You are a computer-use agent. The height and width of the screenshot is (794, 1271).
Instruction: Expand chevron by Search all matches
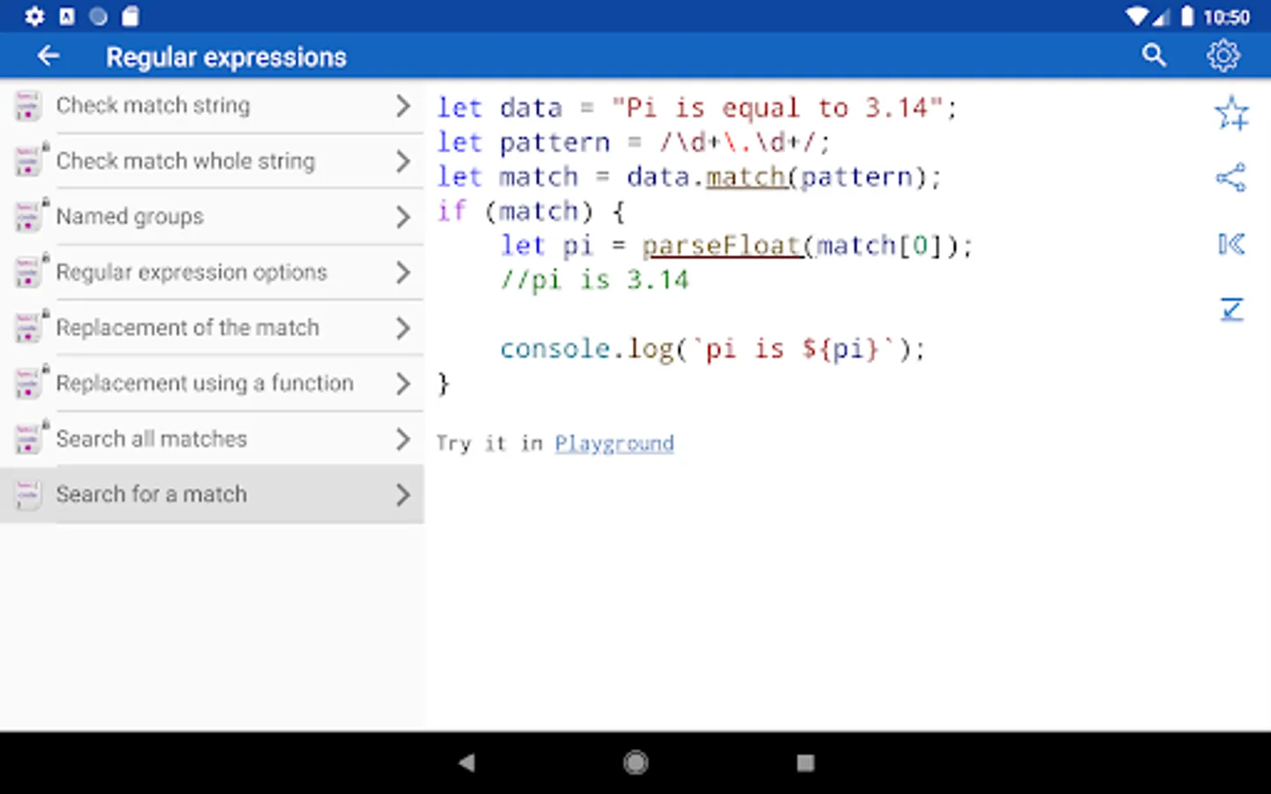403,439
